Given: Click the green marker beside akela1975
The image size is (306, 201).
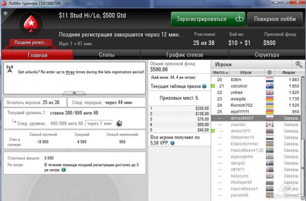Looking at the screenshot, I should (213, 131).
